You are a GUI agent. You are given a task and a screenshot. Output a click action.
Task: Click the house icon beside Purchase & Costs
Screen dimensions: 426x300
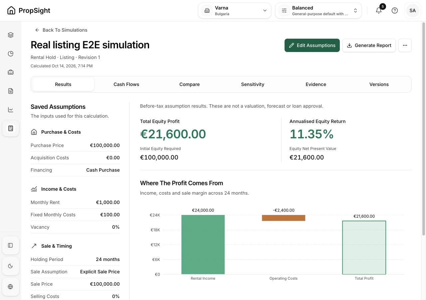(x=34, y=132)
